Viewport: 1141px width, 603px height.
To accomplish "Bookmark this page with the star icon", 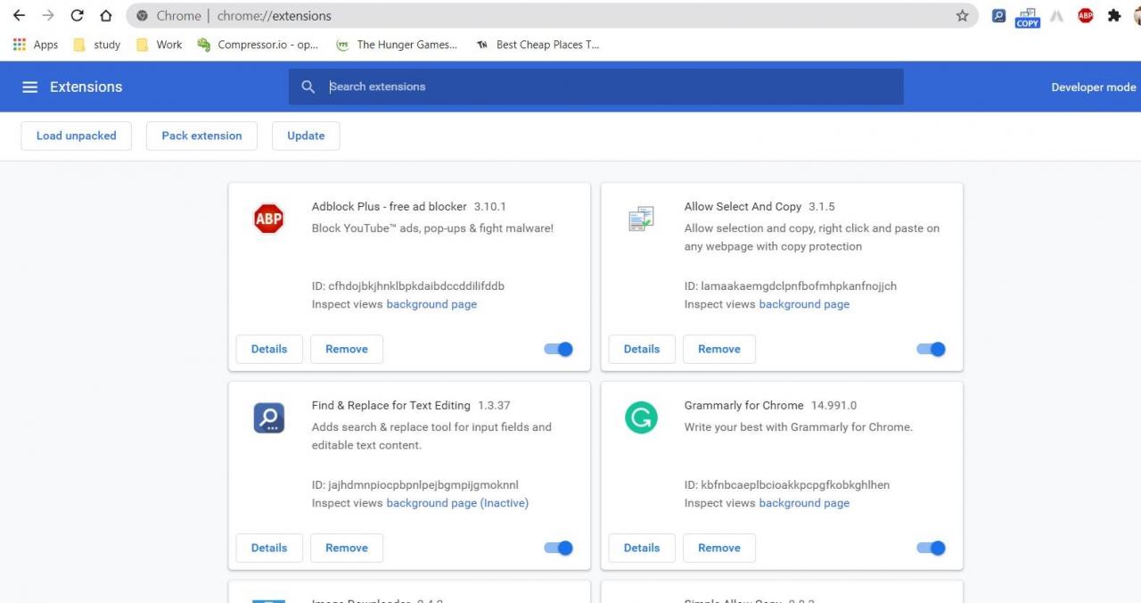I will click(962, 16).
